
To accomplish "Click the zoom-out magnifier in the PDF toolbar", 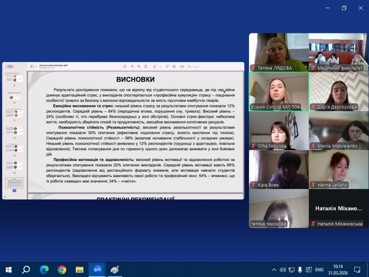I will pyautogui.click(x=132, y=66).
